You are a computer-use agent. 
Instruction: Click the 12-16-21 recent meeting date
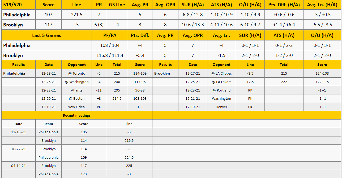18,132
